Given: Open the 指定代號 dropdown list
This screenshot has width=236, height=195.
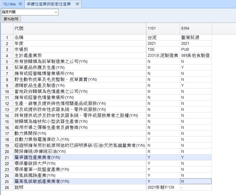Looking at the screenshot, I should tap(56, 12).
